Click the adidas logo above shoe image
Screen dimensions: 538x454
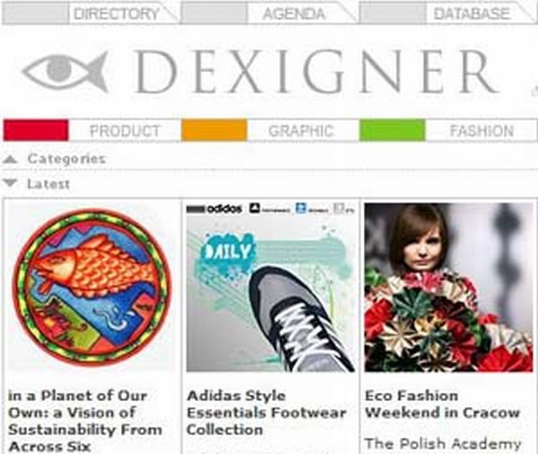click(214, 208)
